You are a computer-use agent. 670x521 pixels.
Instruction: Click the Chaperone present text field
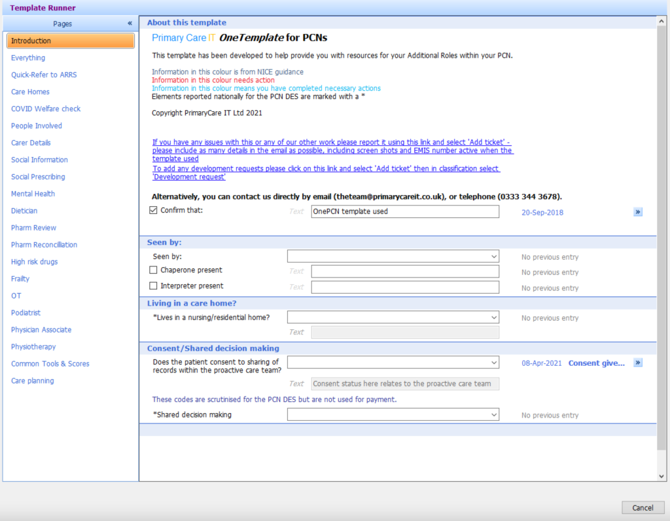[405, 272]
